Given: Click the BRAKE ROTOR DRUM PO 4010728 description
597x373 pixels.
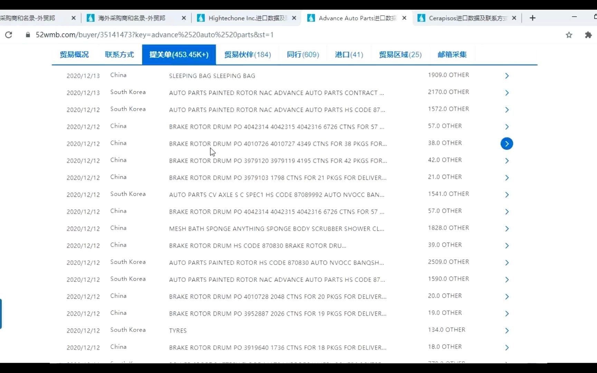Looking at the screenshot, I should point(278,296).
